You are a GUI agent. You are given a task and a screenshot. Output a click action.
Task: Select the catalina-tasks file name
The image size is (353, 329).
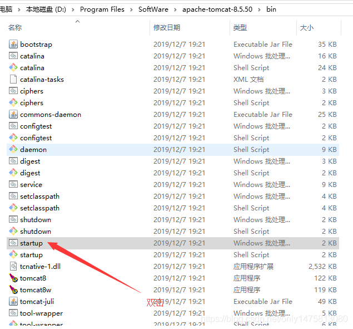42,80
